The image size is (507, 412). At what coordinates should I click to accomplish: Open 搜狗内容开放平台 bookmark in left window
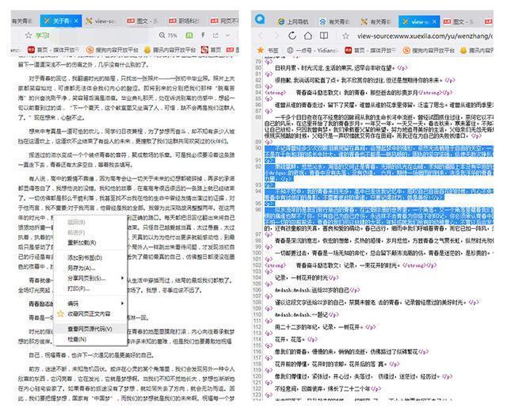pyautogui.click(x=112, y=49)
